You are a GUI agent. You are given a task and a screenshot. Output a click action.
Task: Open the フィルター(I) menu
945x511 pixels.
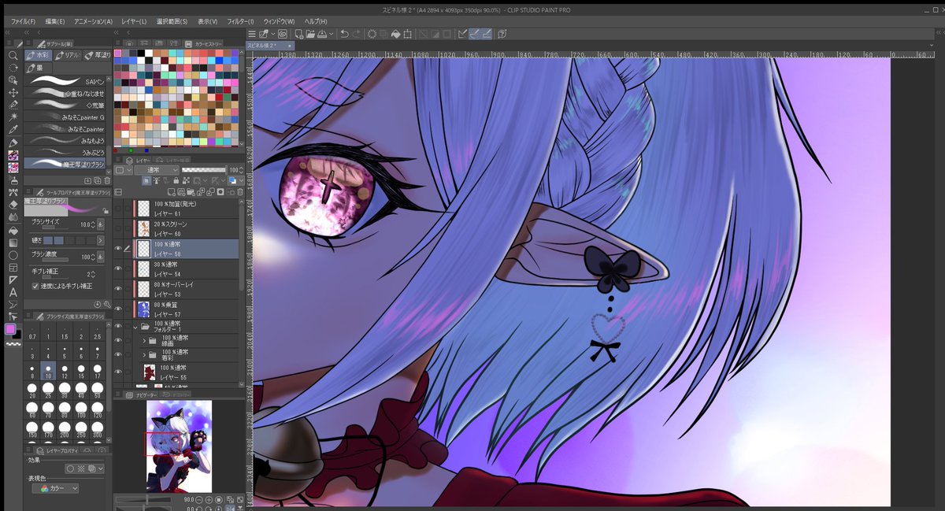pyautogui.click(x=240, y=21)
